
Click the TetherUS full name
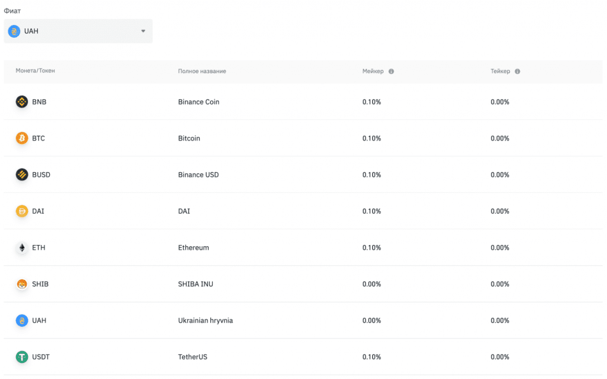(x=193, y=357)
